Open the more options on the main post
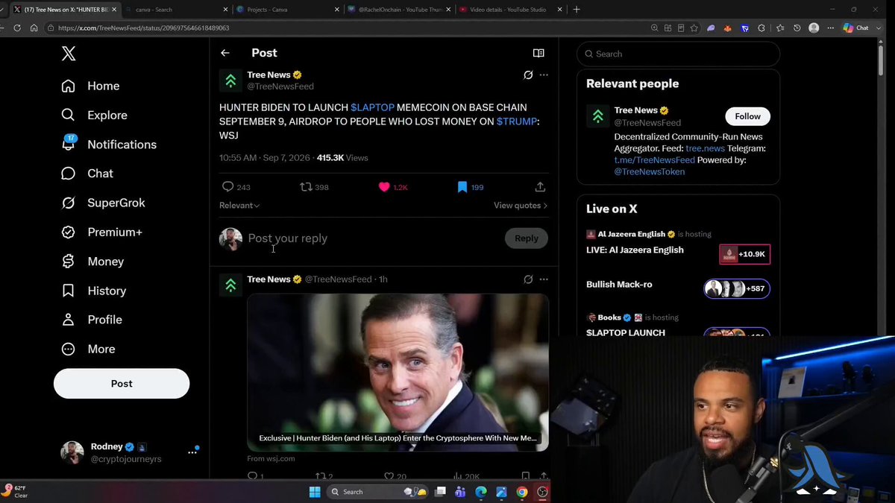895x503 pixels. tap(544, 75)
